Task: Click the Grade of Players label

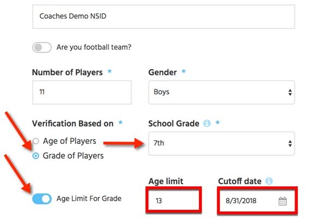Action: (73, 156)
